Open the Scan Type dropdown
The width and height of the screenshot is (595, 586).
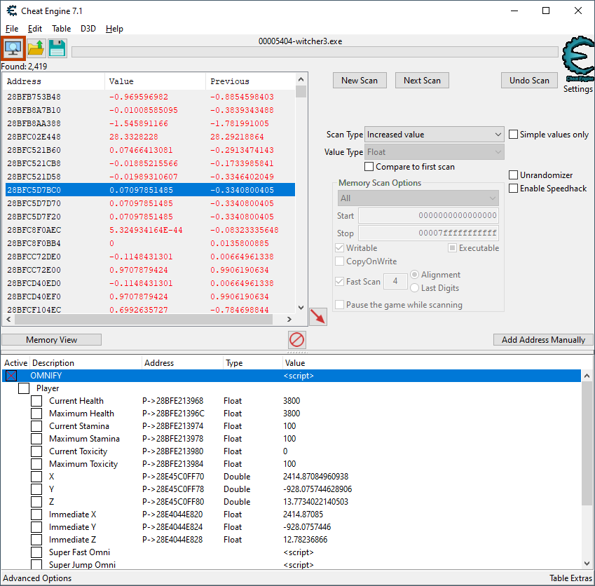coord(434,135)
